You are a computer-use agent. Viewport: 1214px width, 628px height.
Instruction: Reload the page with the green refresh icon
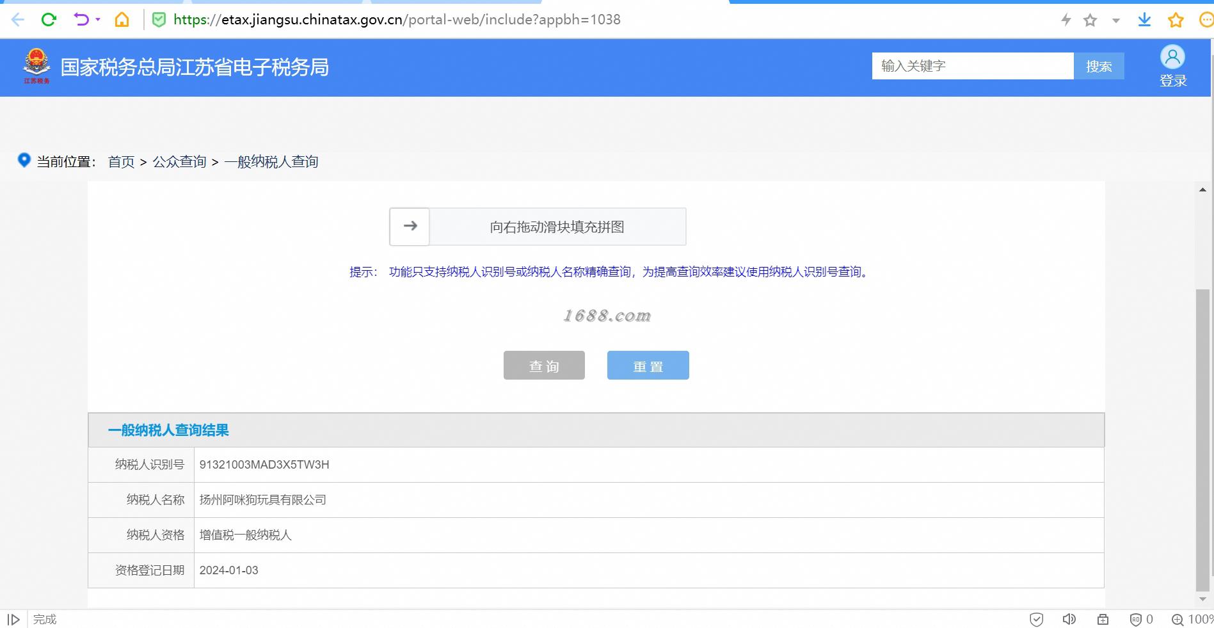[x=49, y=20]
